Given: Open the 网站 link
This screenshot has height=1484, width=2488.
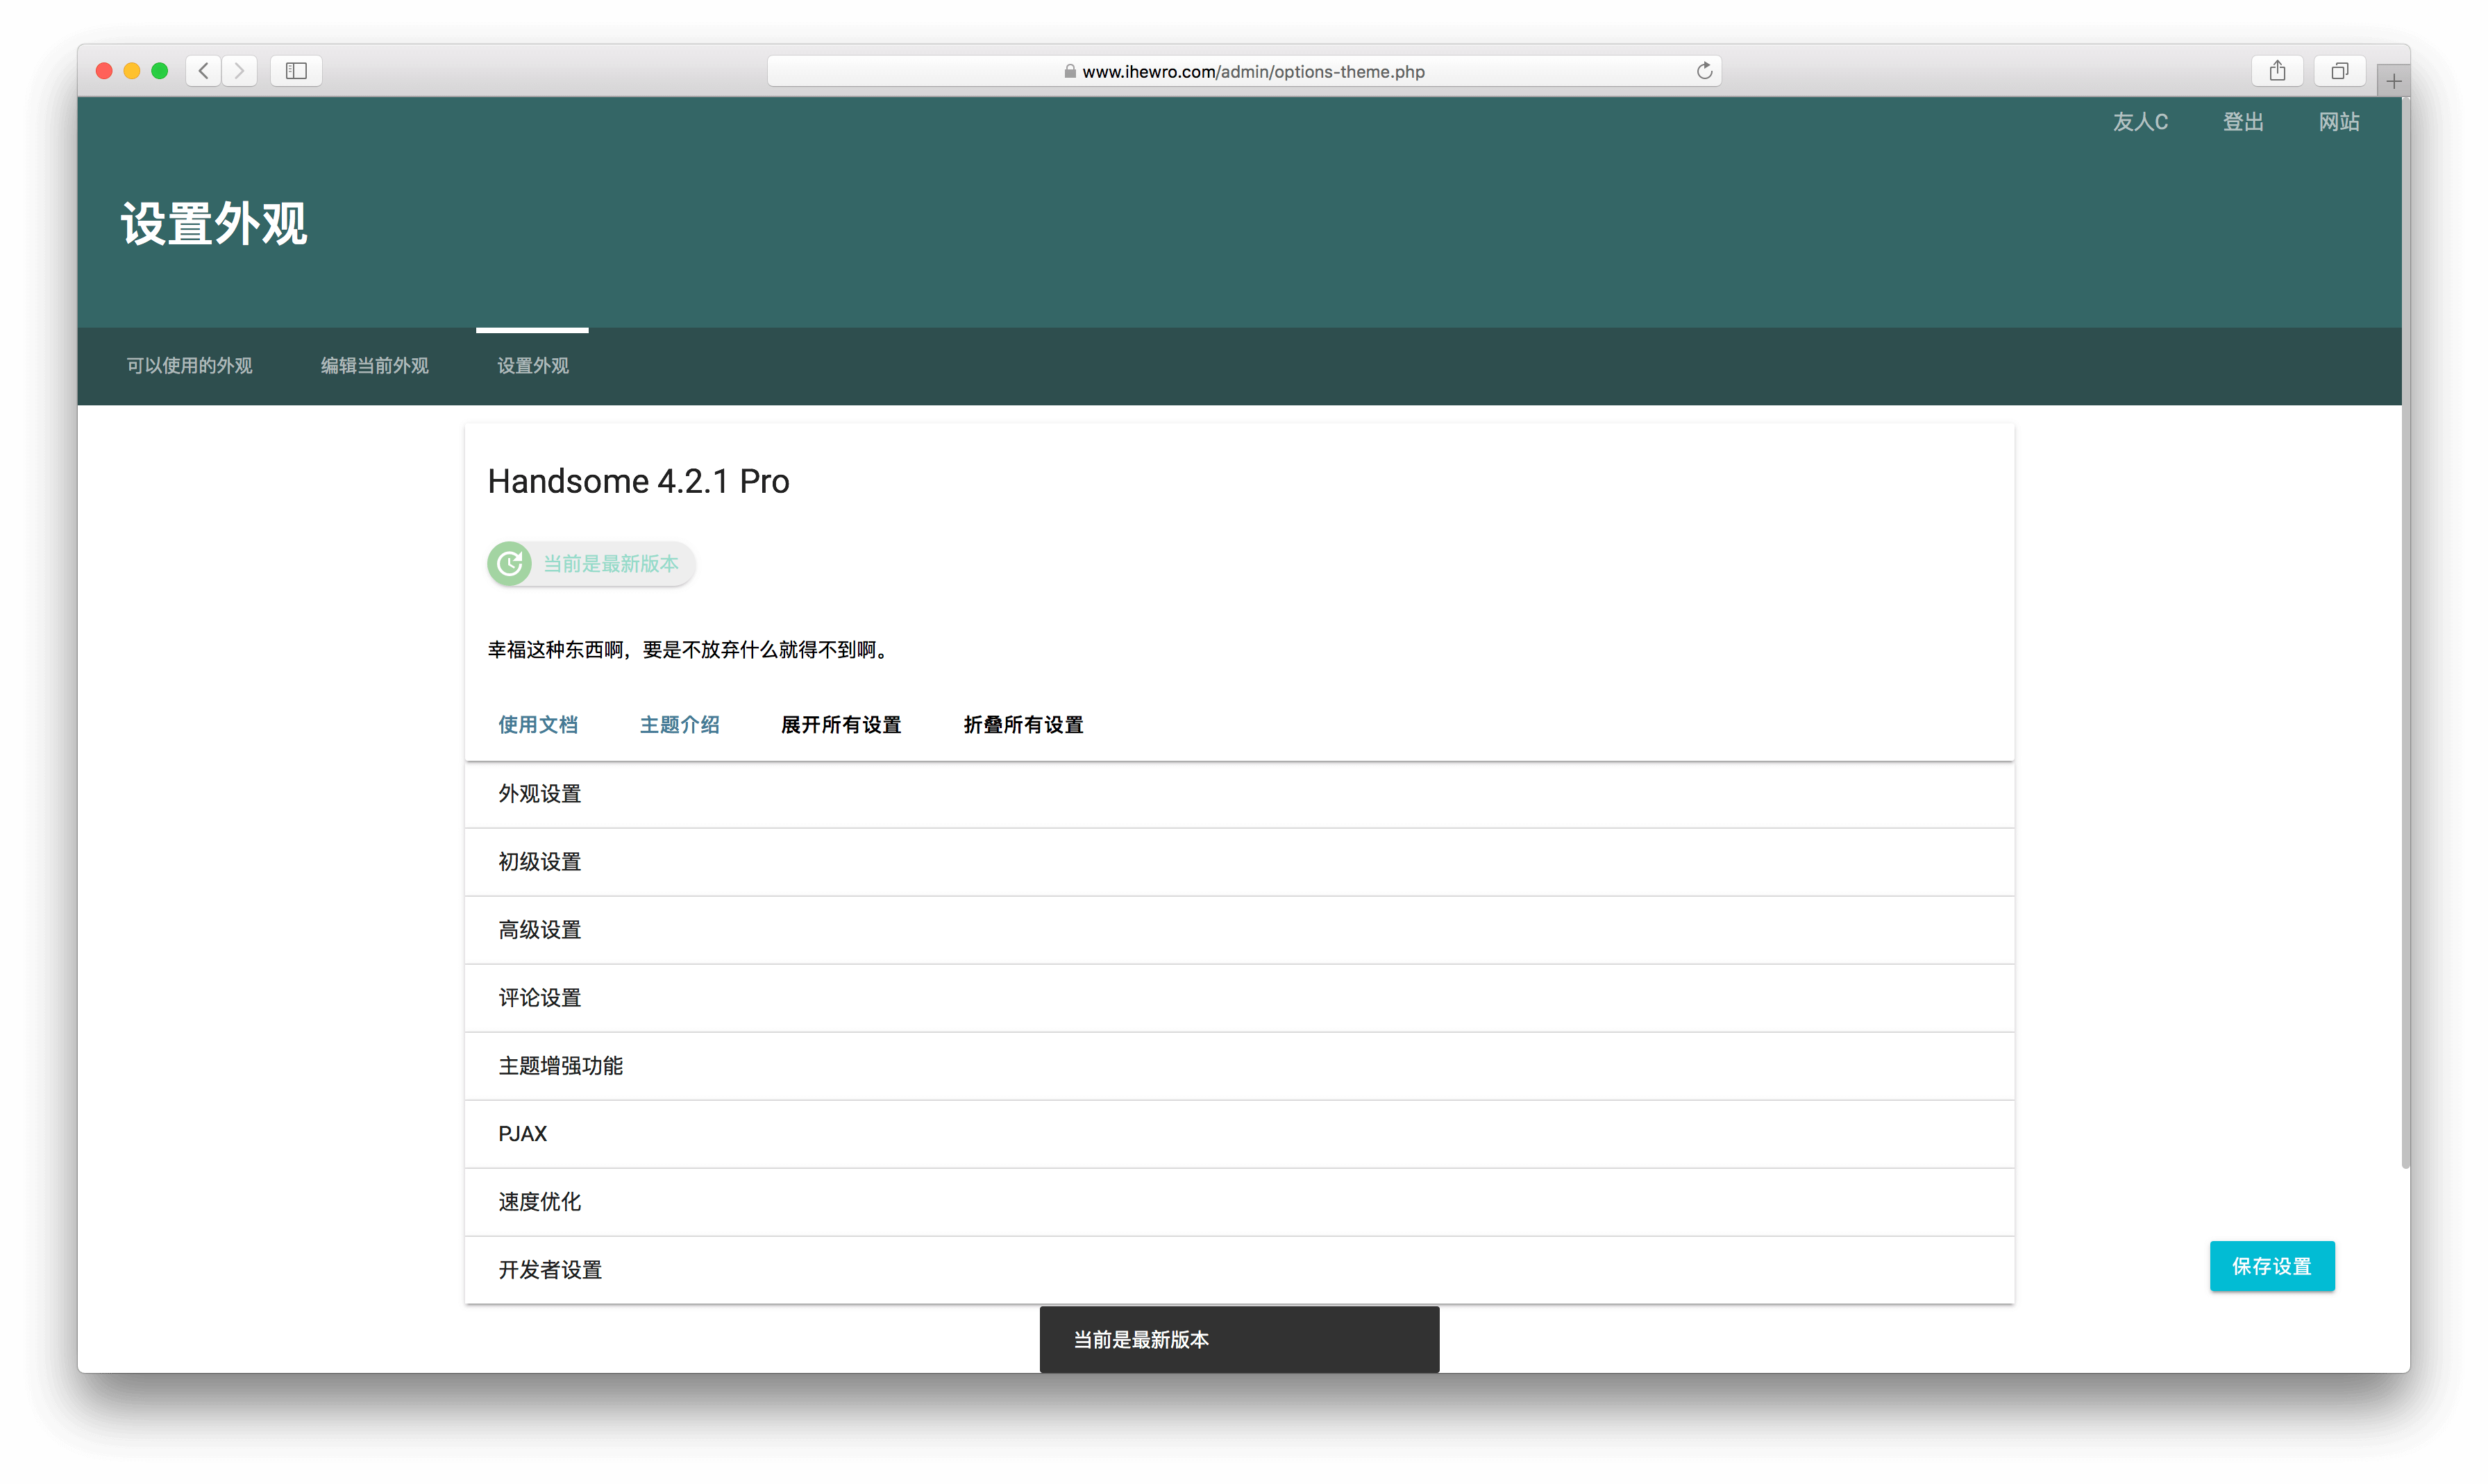Looking at the screenshot, I should 2338,122.
